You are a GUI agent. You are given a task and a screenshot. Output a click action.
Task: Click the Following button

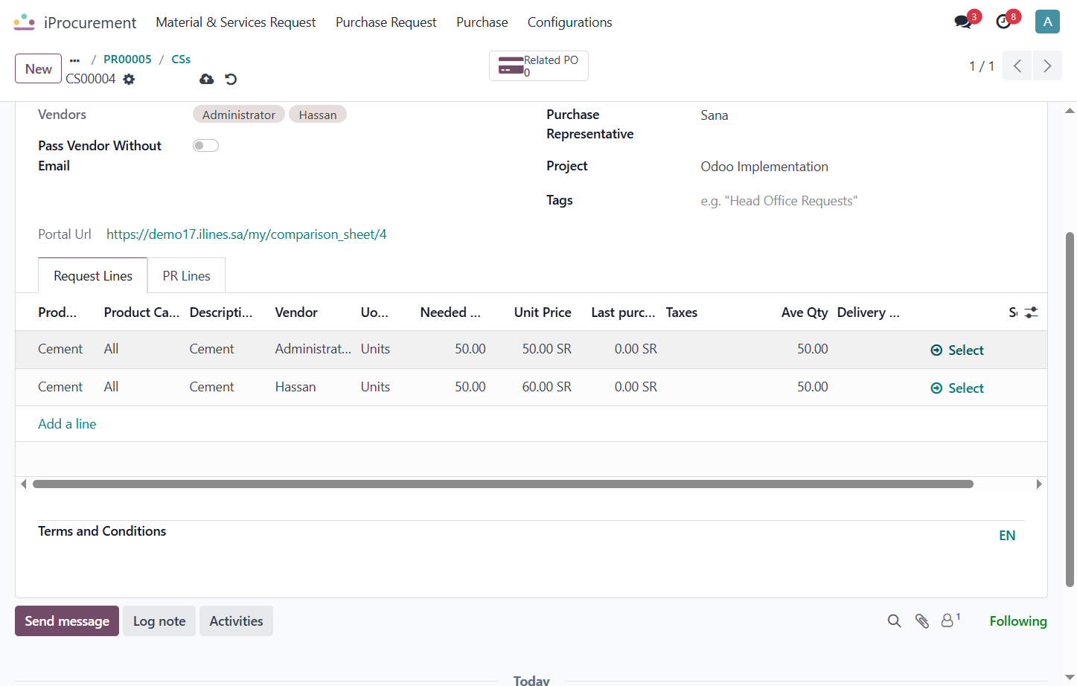[1017, 621]
